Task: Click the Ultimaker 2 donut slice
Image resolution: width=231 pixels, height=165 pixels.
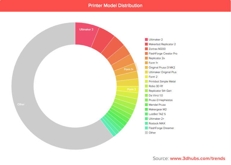Action: tap(86, 35)
